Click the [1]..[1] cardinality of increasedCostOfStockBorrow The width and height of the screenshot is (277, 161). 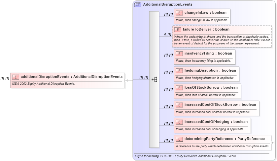coord(168,106)
